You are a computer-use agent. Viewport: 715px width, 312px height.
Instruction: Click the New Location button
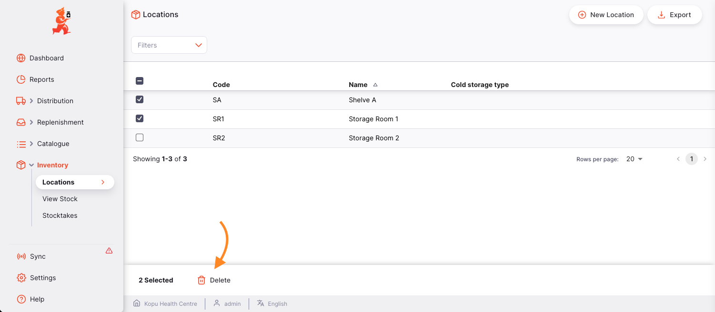[606, 15]
